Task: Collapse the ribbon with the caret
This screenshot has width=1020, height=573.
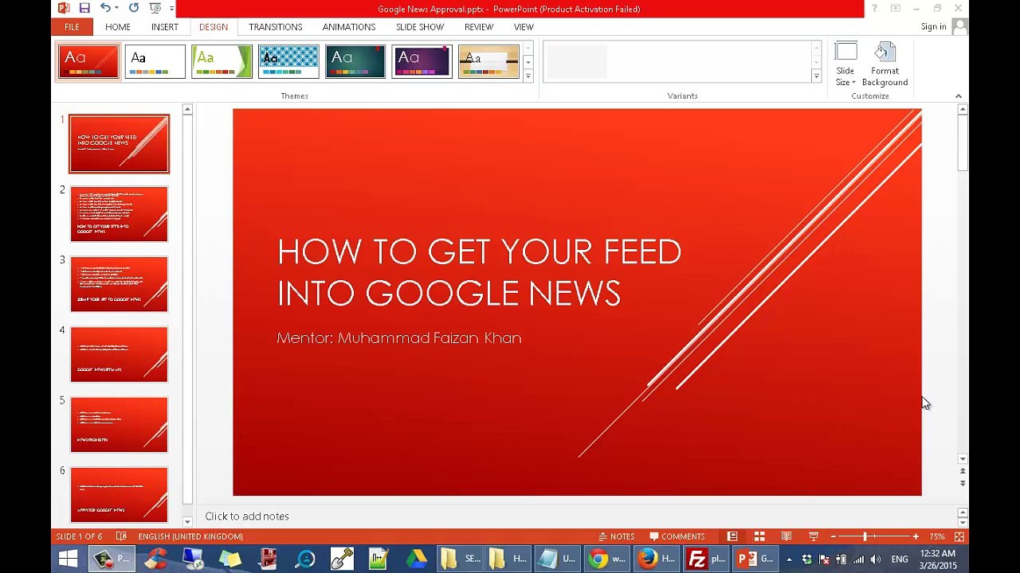Action: click(959, 96)
